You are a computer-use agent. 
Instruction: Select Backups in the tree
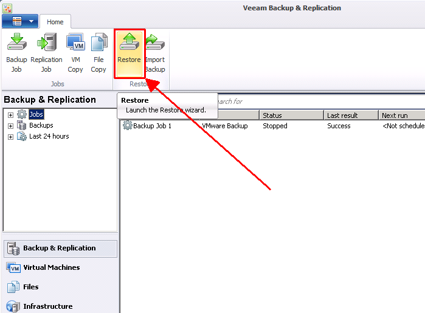click(x=41, y=125)
